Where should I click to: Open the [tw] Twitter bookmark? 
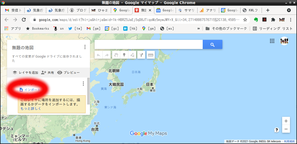[x=75, y=29]
